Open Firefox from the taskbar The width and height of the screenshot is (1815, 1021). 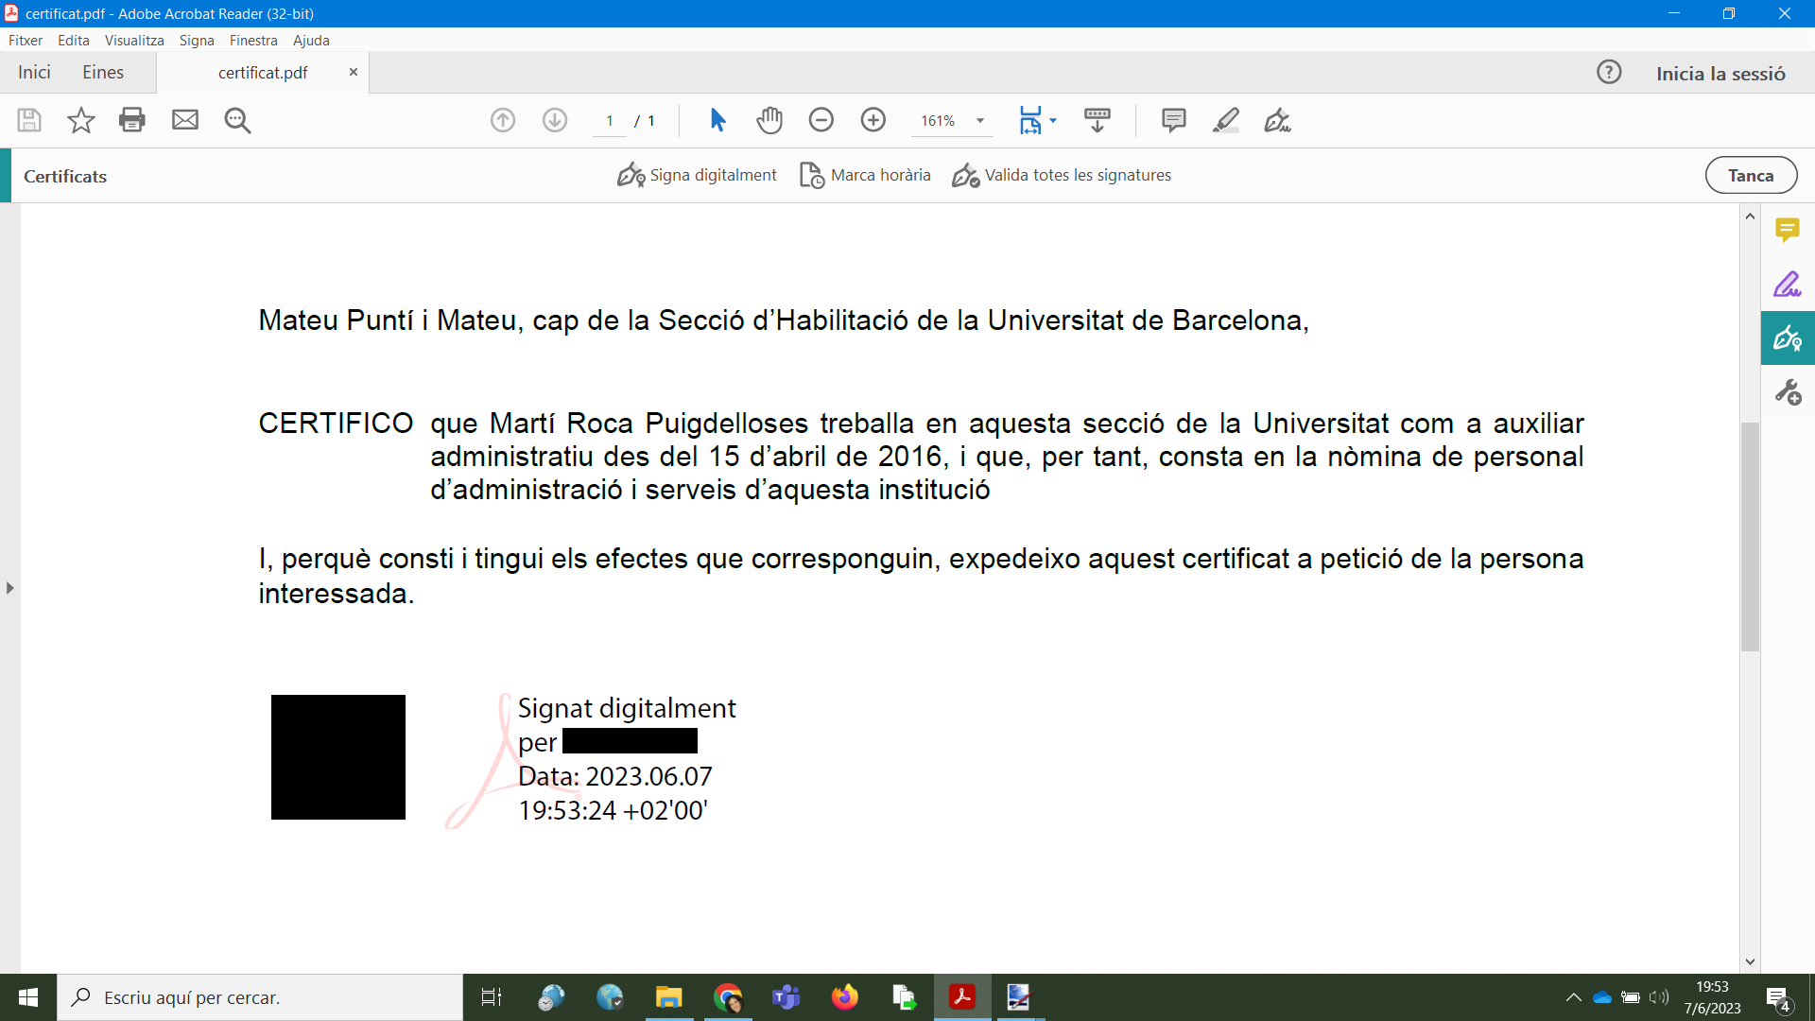844,997
